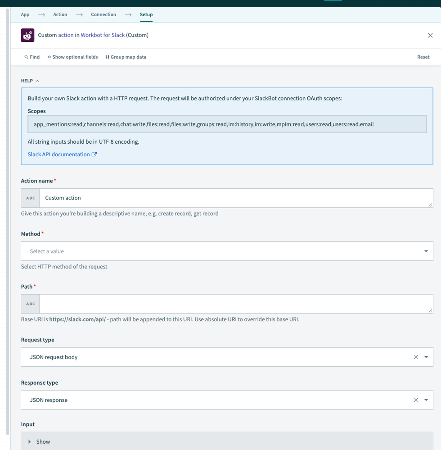Screen dimensions: 441x450
Task: Close the custom action setup panel
Action: tap(430, 35)
